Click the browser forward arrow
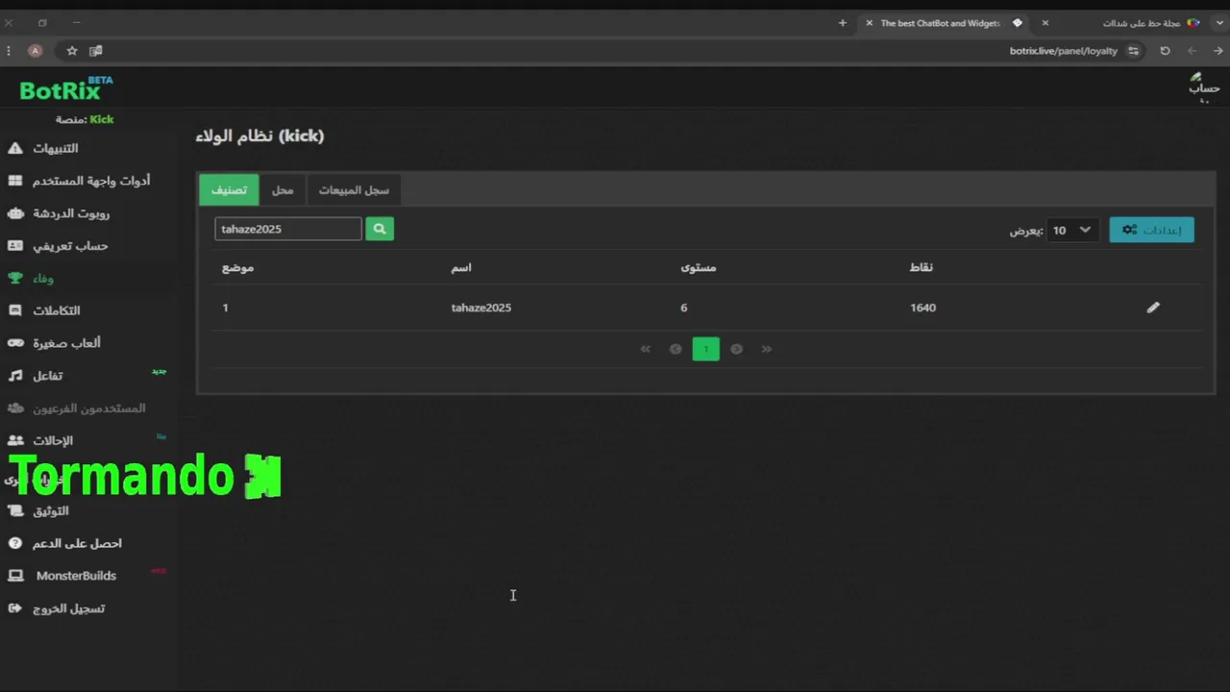 [1218, 51]
